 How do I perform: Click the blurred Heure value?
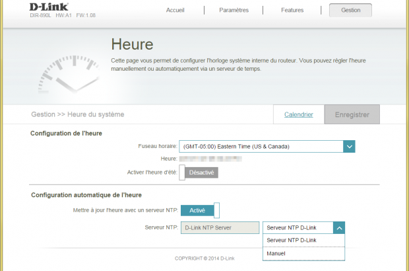(210, 159)
